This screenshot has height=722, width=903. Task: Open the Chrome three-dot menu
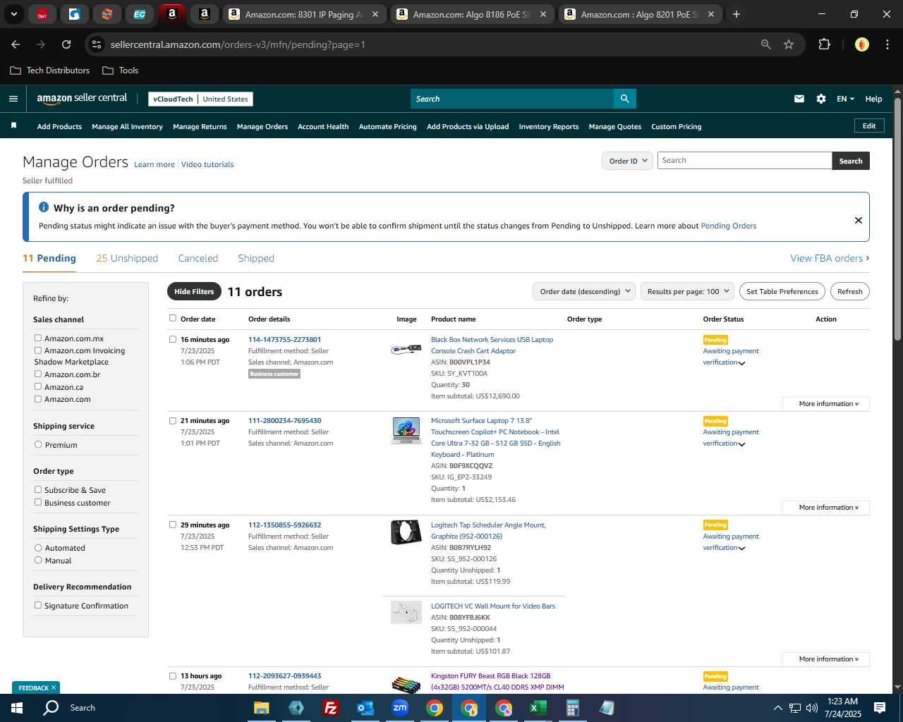(x=886, y=44)
